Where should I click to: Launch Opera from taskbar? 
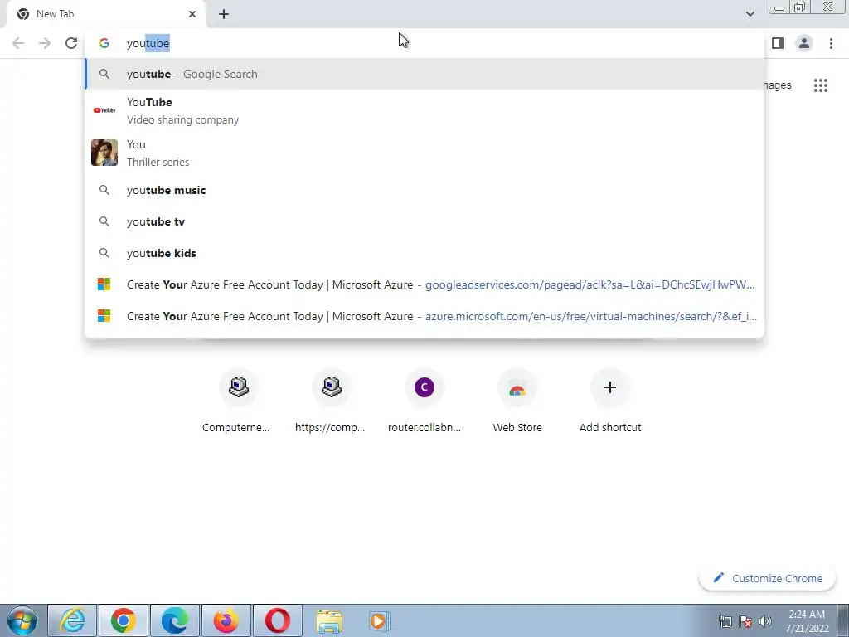click(x=277, y=620)
